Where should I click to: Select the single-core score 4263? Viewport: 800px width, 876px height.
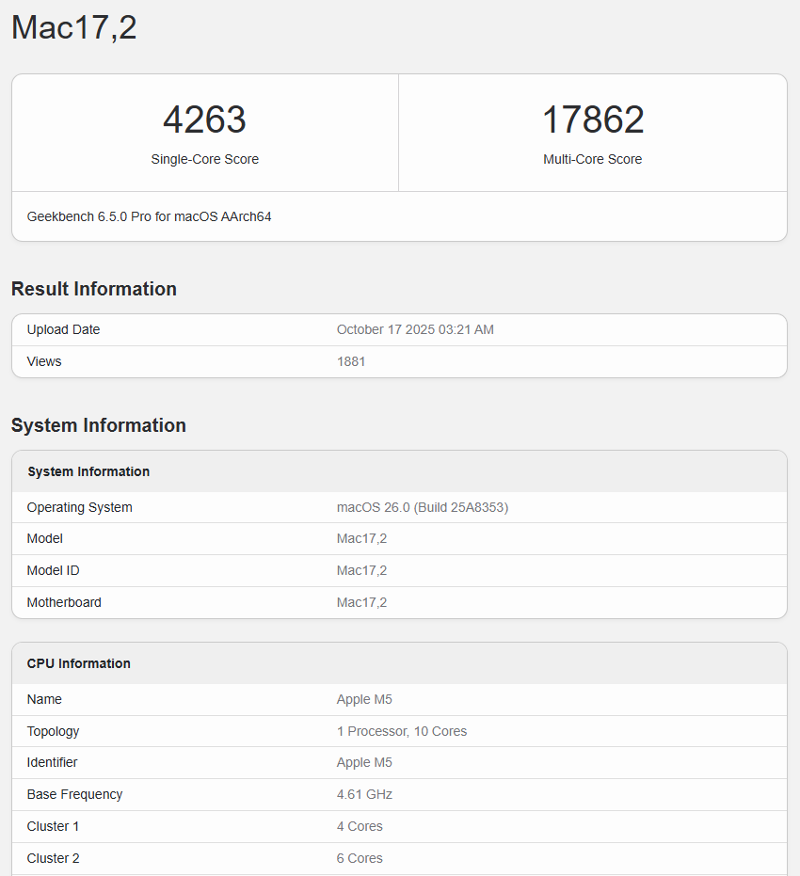coord(204,119)
